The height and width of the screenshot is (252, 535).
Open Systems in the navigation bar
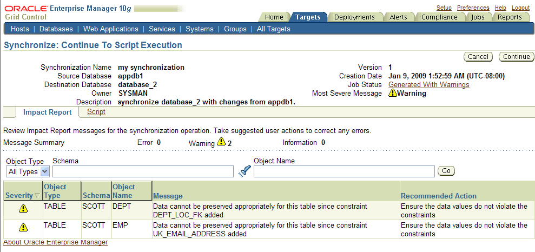coord(200,29)
